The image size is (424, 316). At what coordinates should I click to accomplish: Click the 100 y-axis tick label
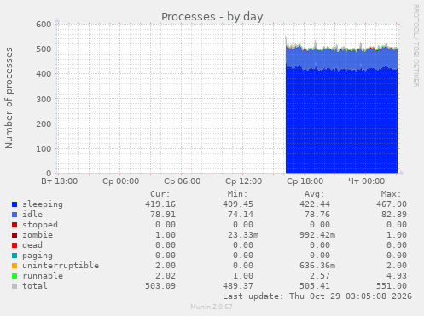click(x=44, y=148)
